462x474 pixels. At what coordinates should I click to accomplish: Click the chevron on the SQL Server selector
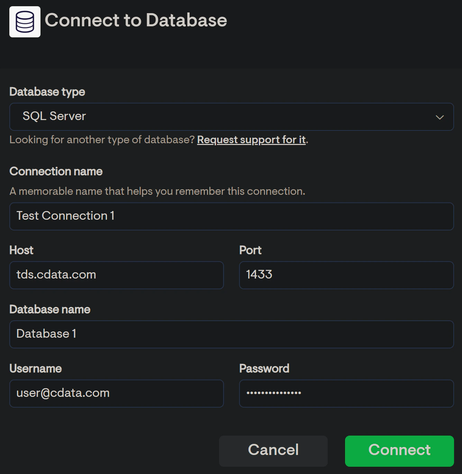[x=440, y=117]
